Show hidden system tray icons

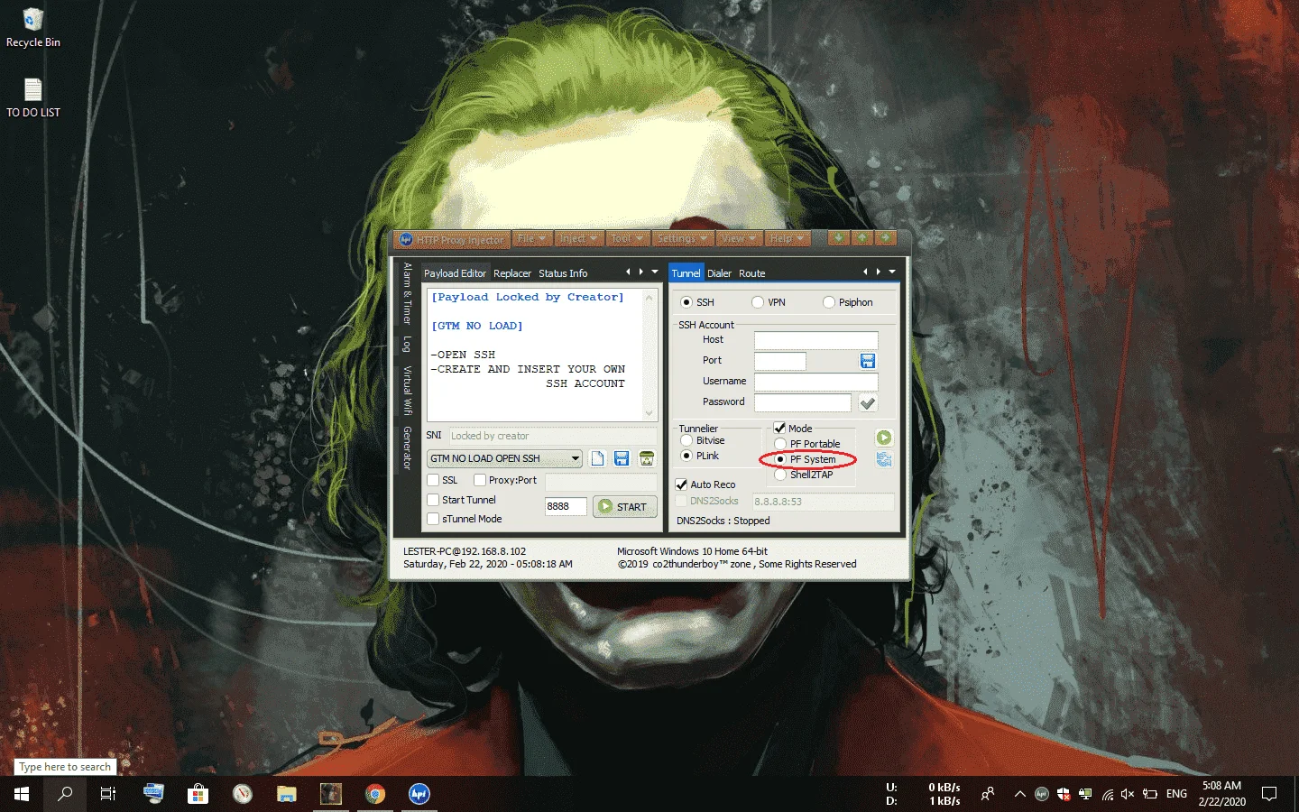(1019, 794)
